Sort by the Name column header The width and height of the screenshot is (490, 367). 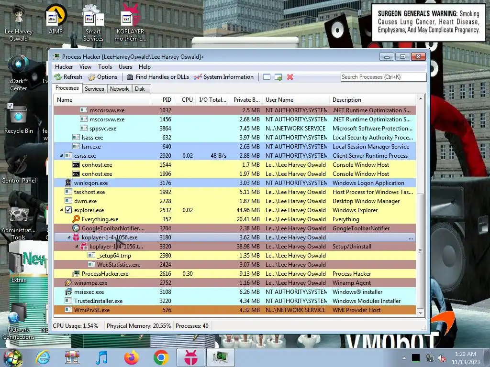point(102,100)
